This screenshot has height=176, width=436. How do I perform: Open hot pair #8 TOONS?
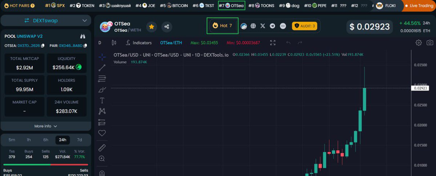[261, 6]
